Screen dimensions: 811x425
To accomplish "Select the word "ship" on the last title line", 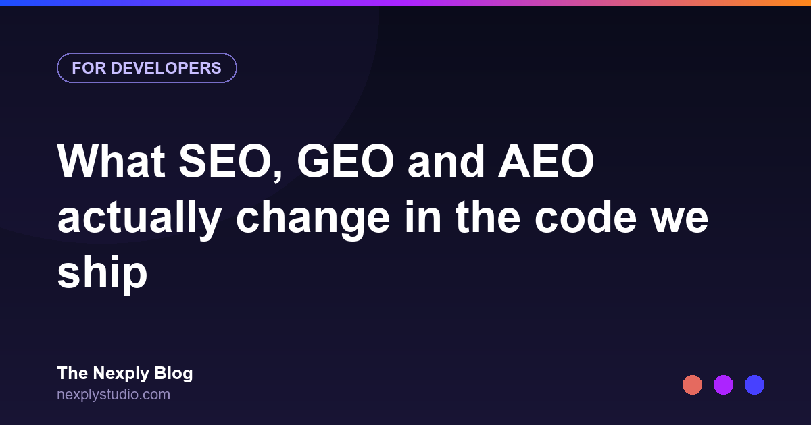I will pos(102,273).
